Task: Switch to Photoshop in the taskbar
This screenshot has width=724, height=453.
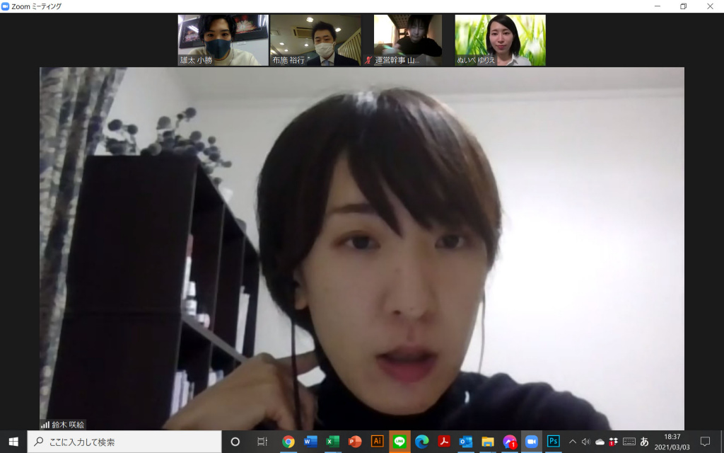Action: tap(554, 442)
